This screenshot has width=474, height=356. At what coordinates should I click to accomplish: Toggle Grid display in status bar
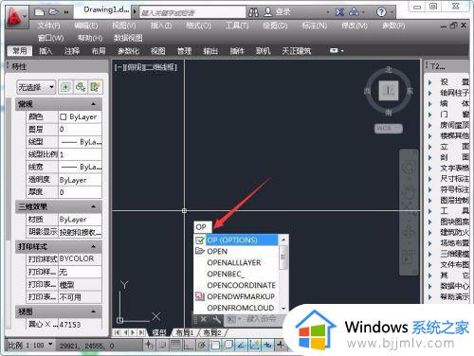pyautogui.click(x=175, y=346)
